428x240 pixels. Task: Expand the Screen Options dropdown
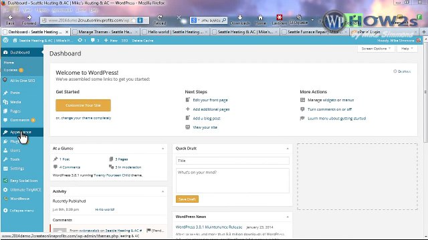tap(376, 49)
